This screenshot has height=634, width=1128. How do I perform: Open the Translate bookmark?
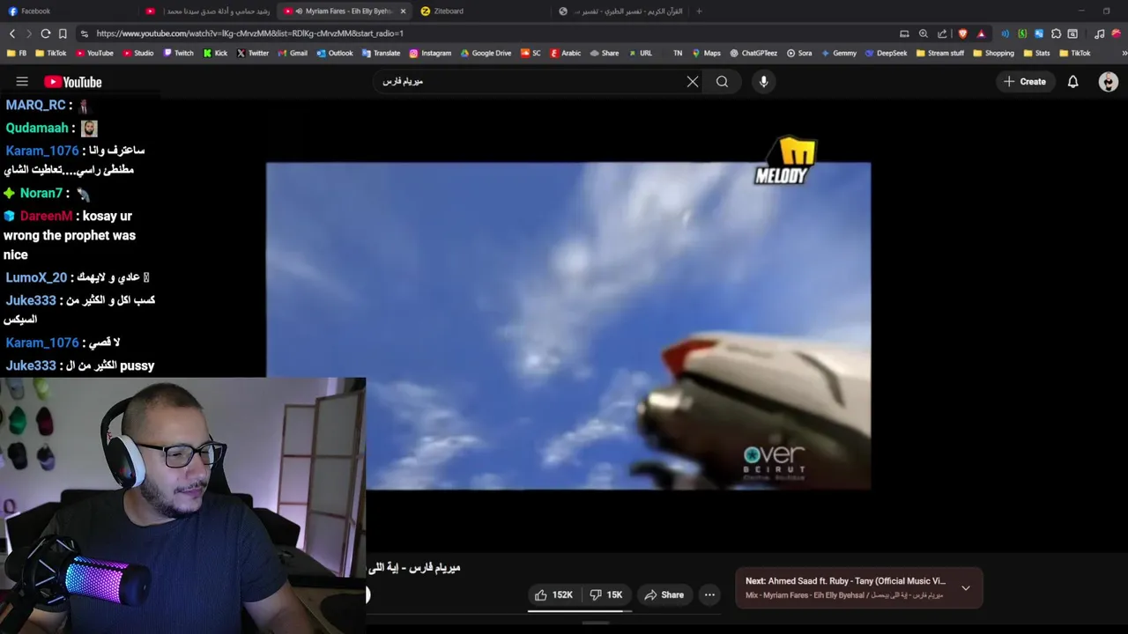tap(381, 53)
